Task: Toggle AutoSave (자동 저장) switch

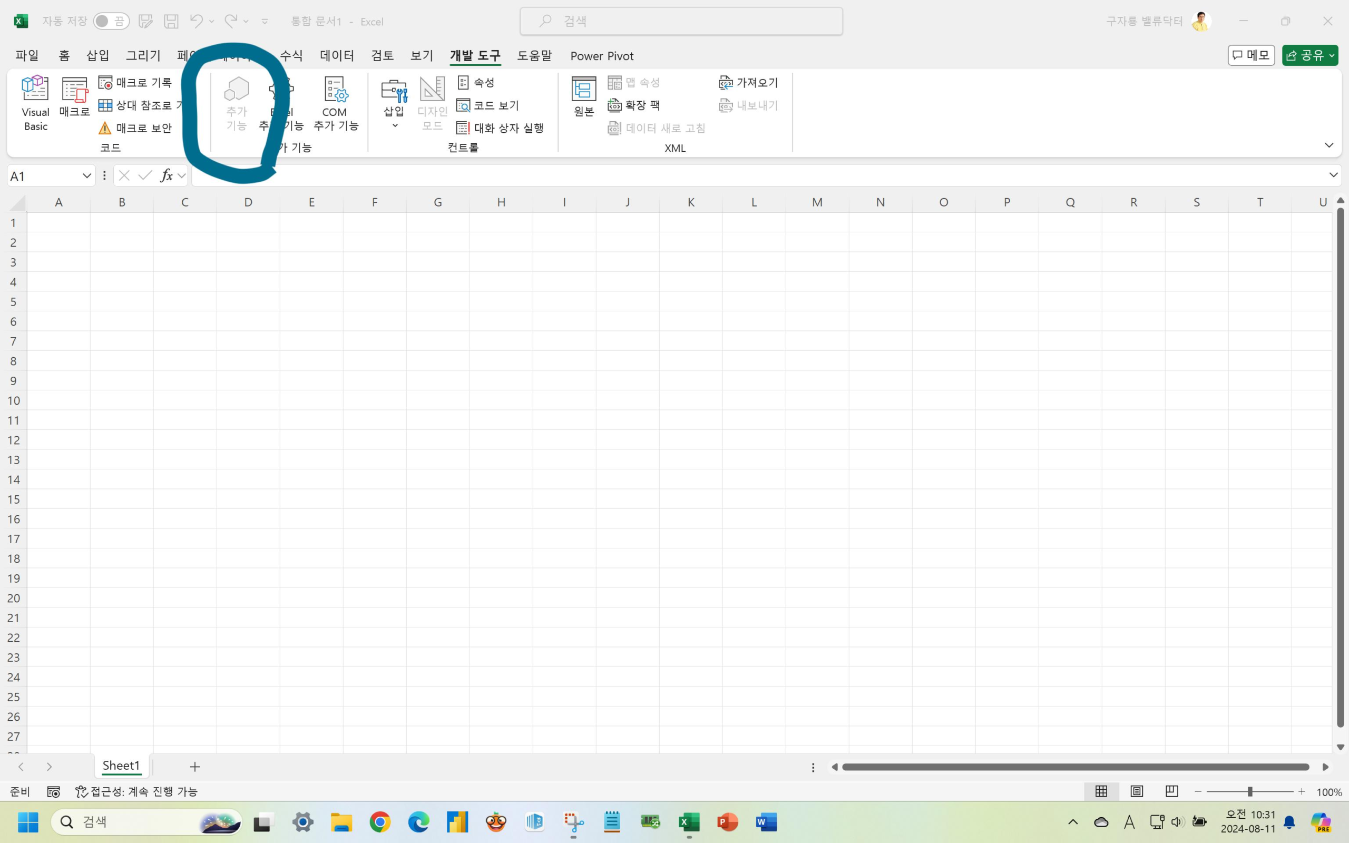Action: (110, 21)
